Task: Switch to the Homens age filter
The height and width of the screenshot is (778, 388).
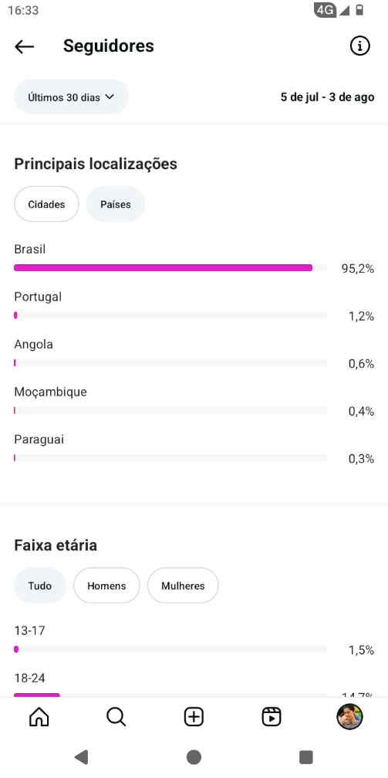Action: pos(106,586)
